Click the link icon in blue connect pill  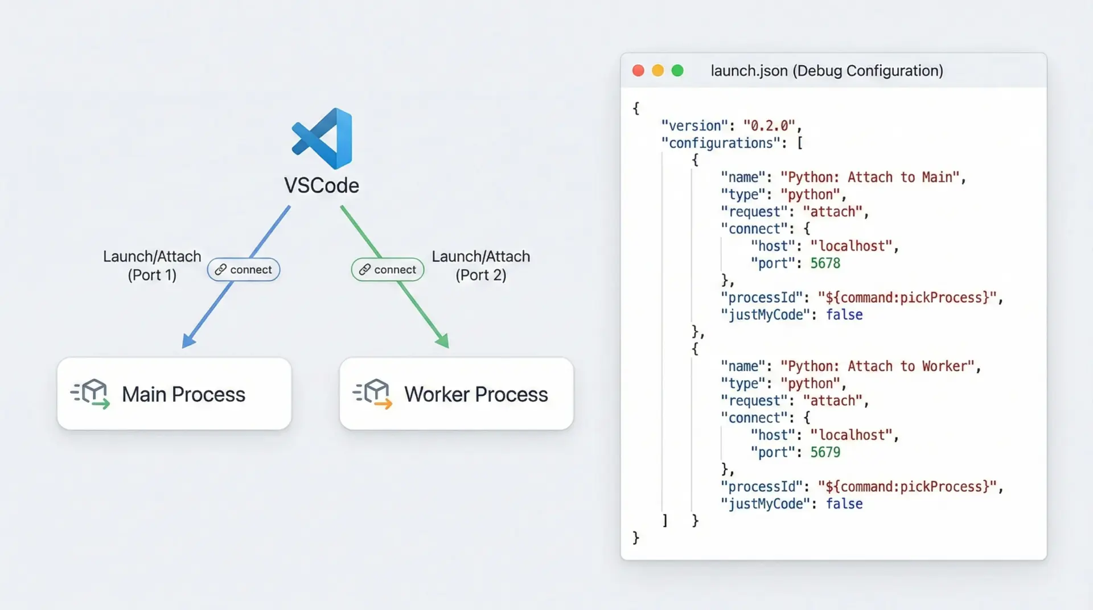pos(221,270)
